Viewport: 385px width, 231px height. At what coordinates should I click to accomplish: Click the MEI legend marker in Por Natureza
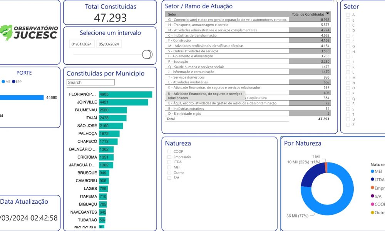[x=372, y=171]
